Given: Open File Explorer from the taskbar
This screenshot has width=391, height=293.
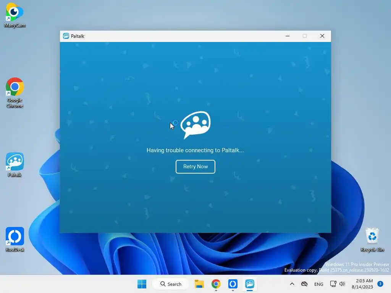Looking at the screenshot, I should tap(199, 284).
